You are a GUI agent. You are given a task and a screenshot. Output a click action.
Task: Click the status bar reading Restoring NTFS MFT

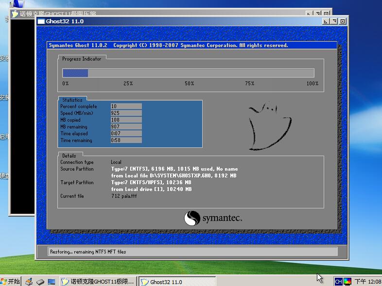pos(193,252)
